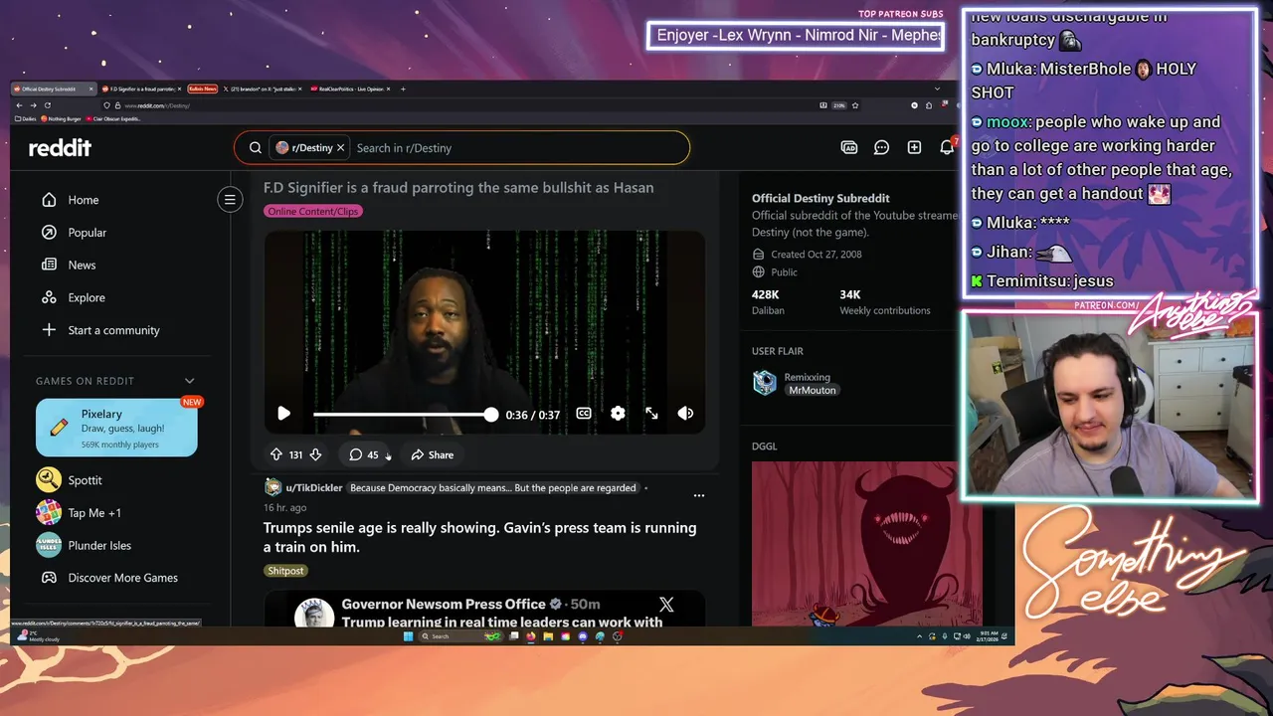Enter fullscreen on the video
The width and height of the screenshot is (1273, 716).
click(651, 414)
